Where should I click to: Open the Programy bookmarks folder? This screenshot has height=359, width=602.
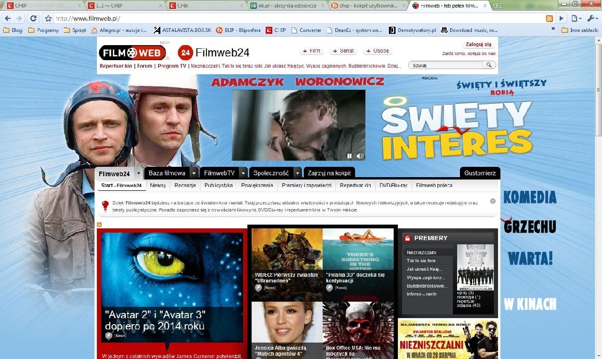click(43, 30)
